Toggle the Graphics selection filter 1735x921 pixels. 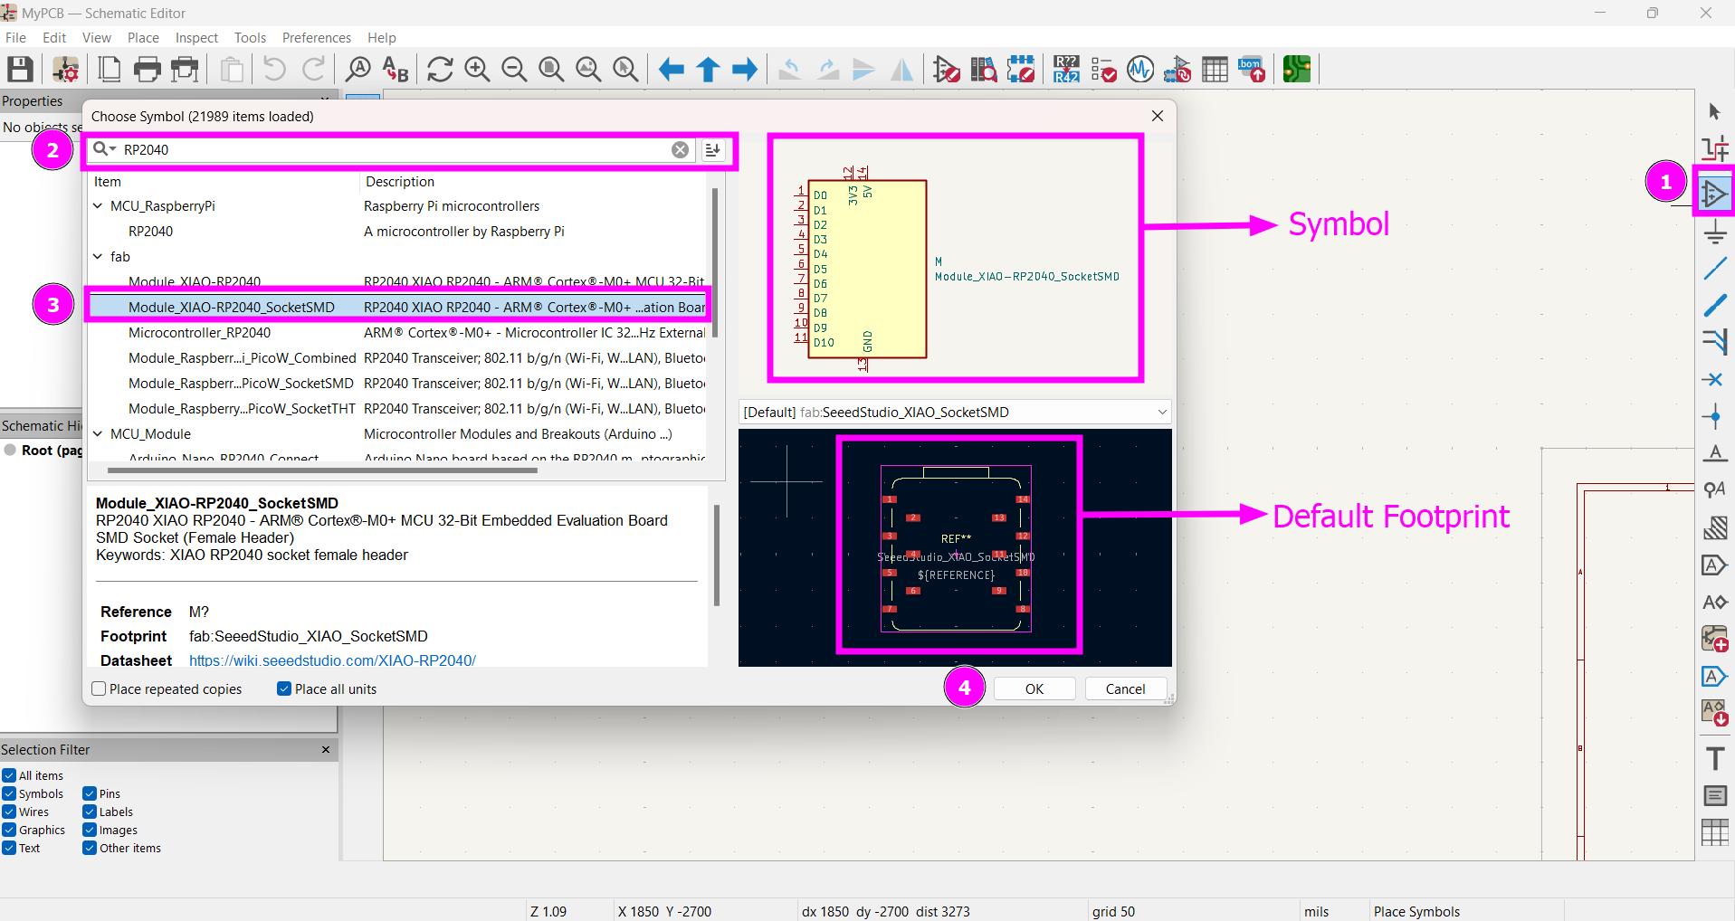click(9, 830)
